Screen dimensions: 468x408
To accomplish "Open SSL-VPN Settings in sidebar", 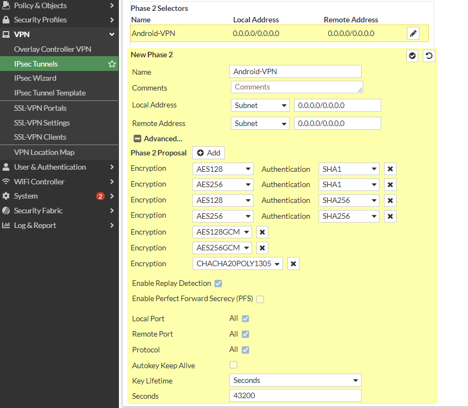I will coord(42,123).
